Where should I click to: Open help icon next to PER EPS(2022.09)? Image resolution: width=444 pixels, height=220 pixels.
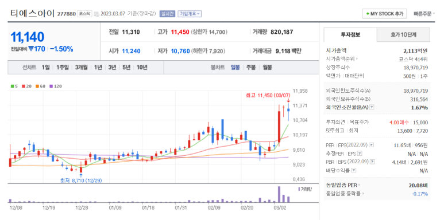click(372, 145)
